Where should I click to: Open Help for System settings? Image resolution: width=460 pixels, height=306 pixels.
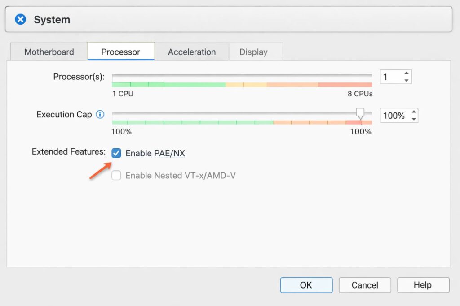[423, 285]
